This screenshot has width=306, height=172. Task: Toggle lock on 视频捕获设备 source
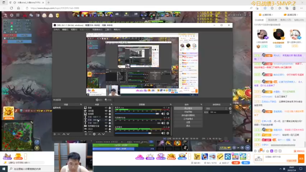tap(110, 126)
